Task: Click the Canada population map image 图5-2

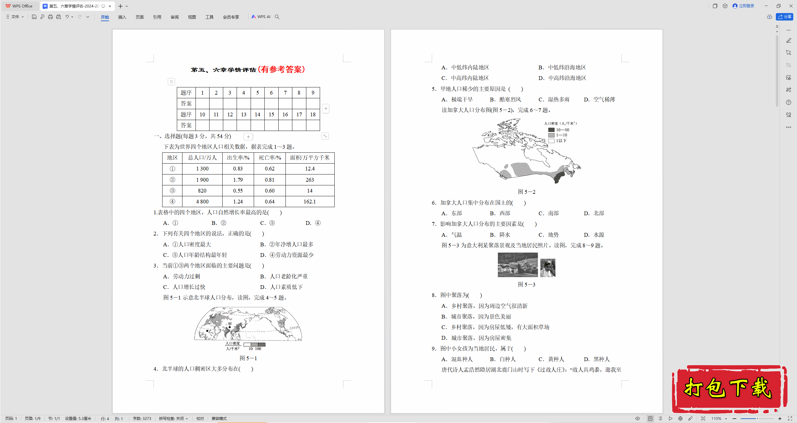Action: pyautogui.click(x=526, y=151)
